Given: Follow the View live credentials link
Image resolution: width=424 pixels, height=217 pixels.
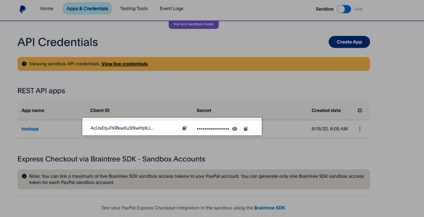Looking at the screenshot, I should point(124,64).
